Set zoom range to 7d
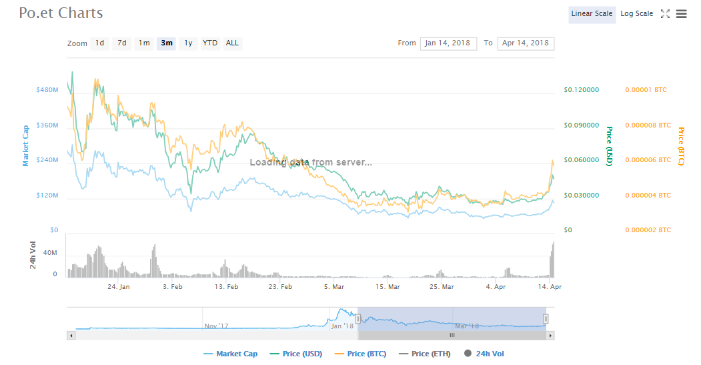Screen dimensions: 701x365 [122, 43]
